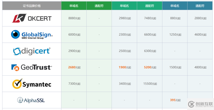Click Symantec's 7300元起 price
This screenshot has width=214, height=110.
click(74, 84)
